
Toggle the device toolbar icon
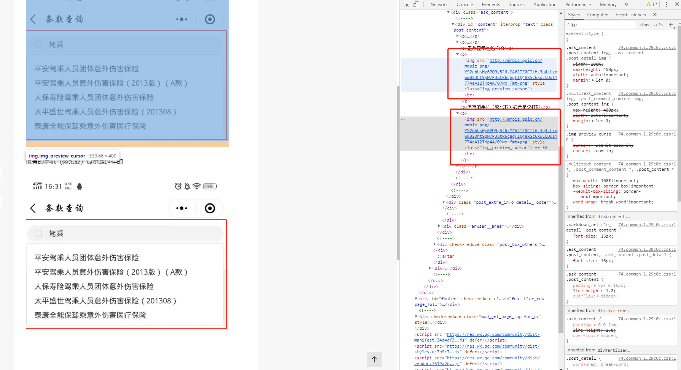(416, 5)
